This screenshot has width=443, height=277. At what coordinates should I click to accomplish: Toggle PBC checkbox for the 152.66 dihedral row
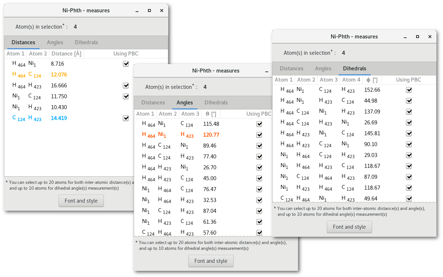coord(409,90)
